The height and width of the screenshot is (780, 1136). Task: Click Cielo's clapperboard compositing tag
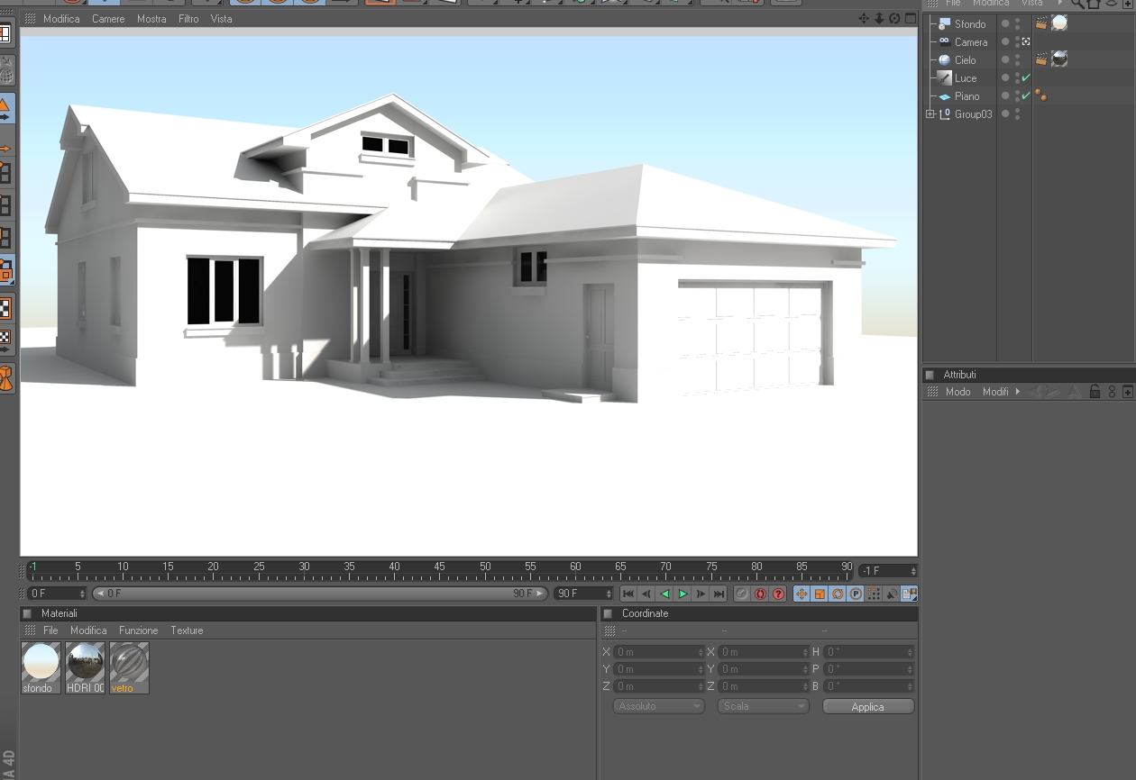click(x=1041, y=59)
